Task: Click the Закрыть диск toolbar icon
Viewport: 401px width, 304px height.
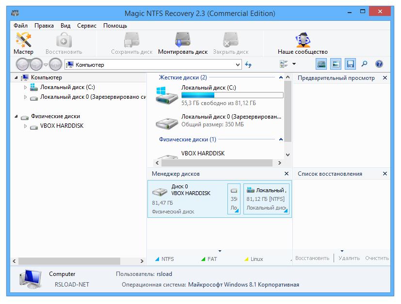Action: (230, 40)
